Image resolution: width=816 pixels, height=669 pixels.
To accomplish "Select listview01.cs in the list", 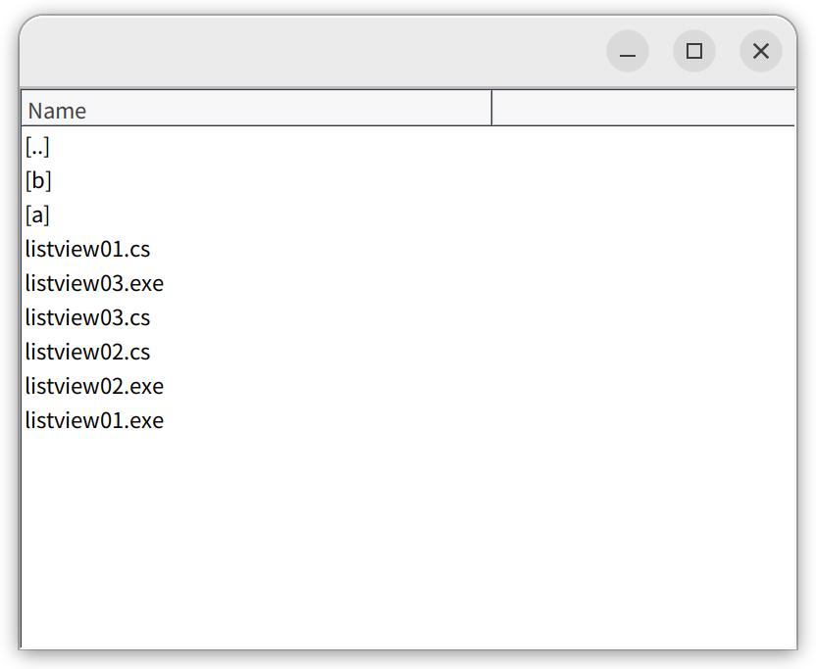I will (x=87, y=250).
